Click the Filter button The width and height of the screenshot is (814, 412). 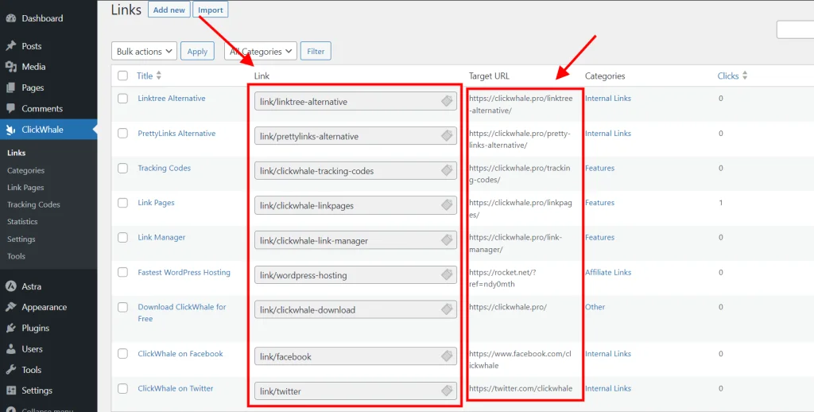coord(316,52)
